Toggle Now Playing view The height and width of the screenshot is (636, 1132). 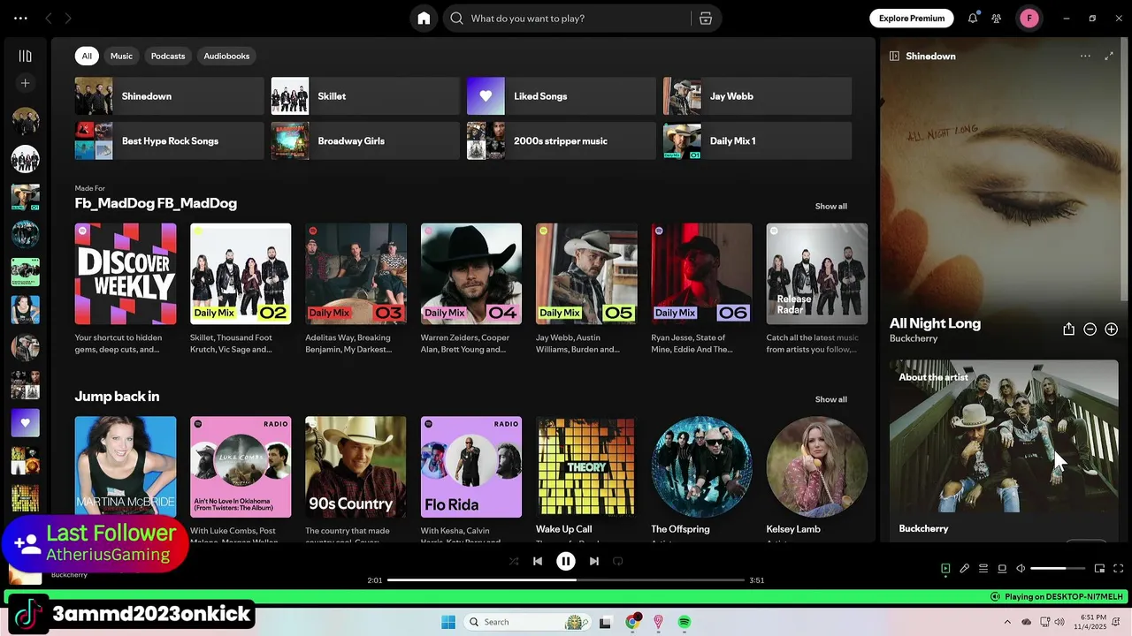(x=945, y=569)
